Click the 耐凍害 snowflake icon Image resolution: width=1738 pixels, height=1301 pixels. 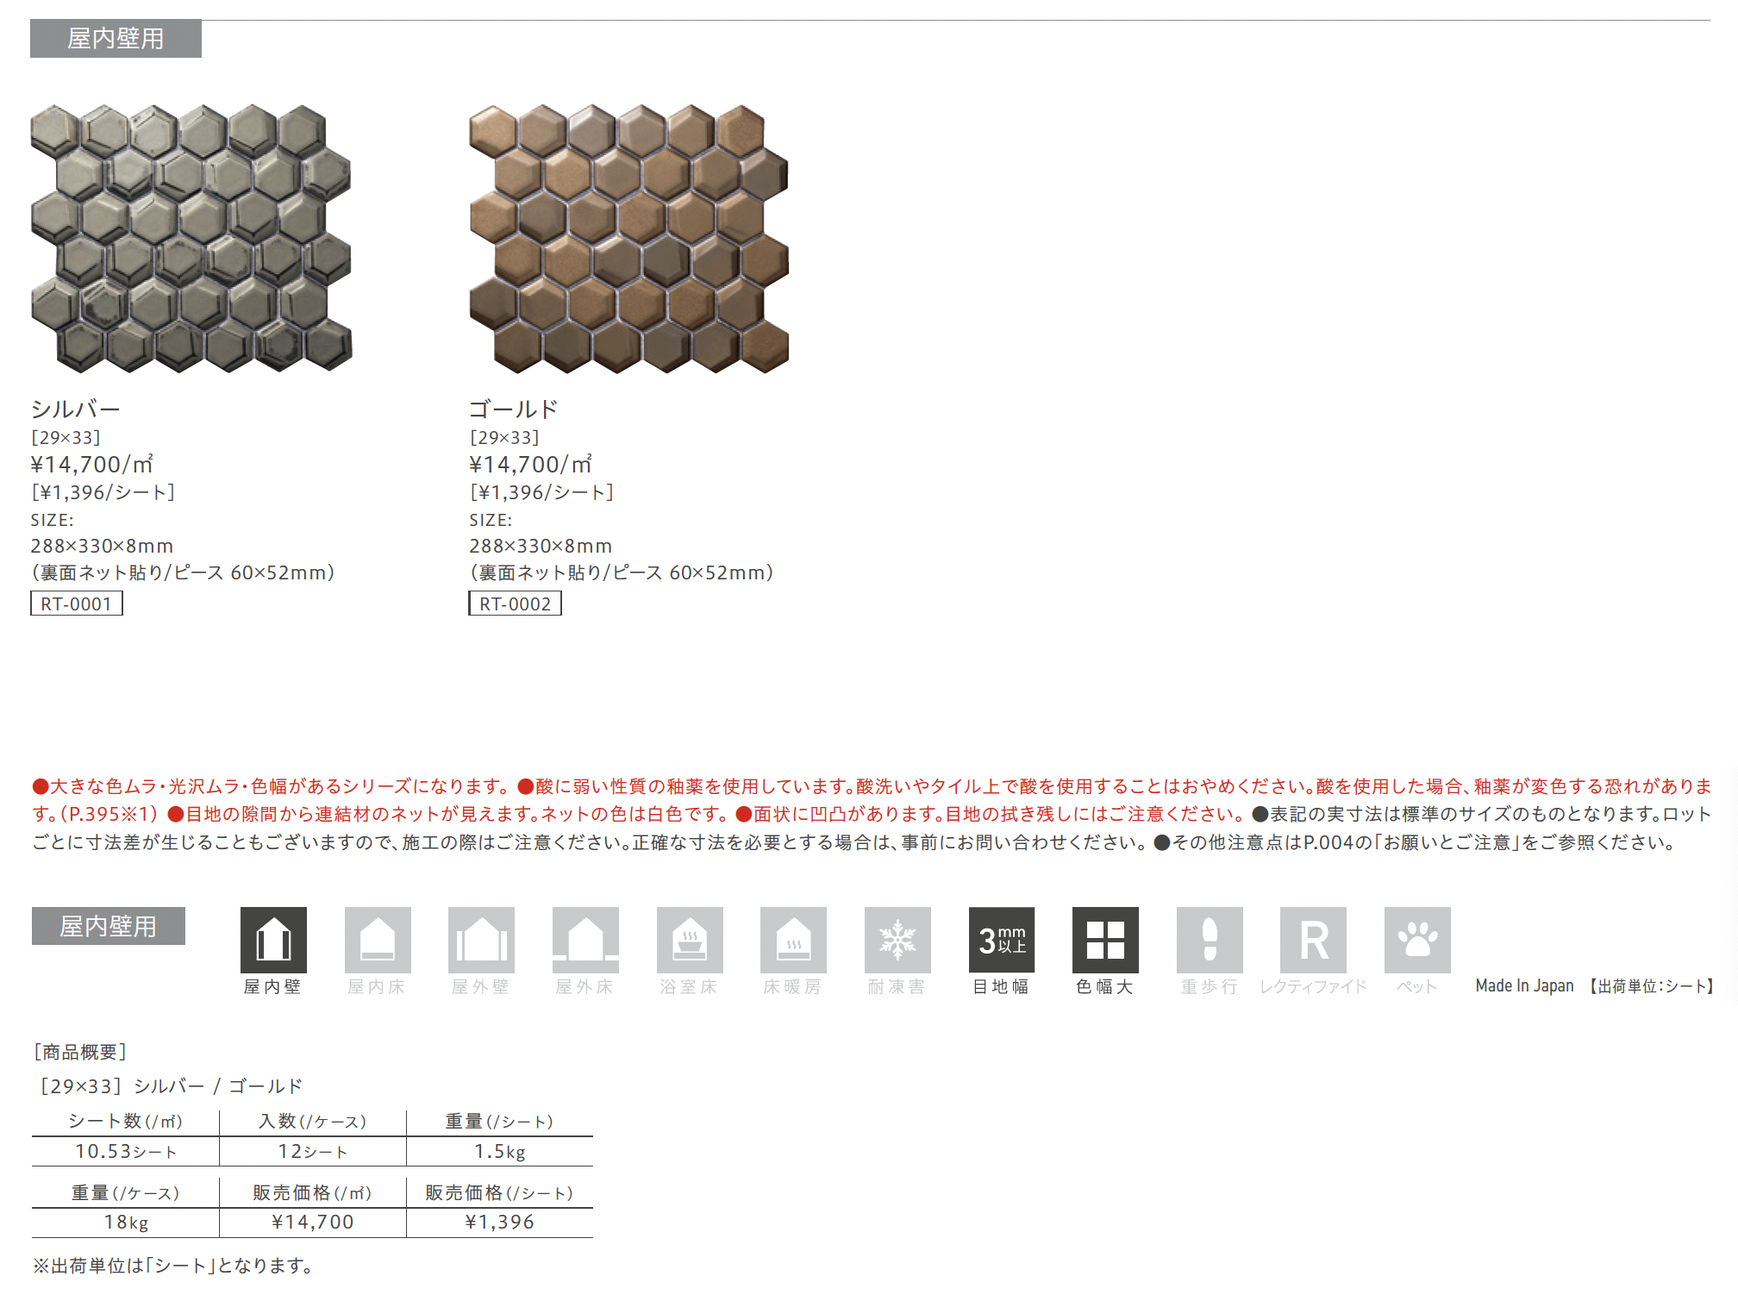pyautogui.click(x=897, y=940)
